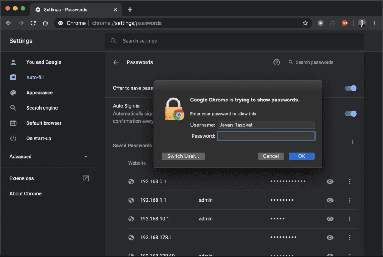Show password for 192.168.10.1
The width and height of the screenshot is (383, 257).
(x=330, y=219)
